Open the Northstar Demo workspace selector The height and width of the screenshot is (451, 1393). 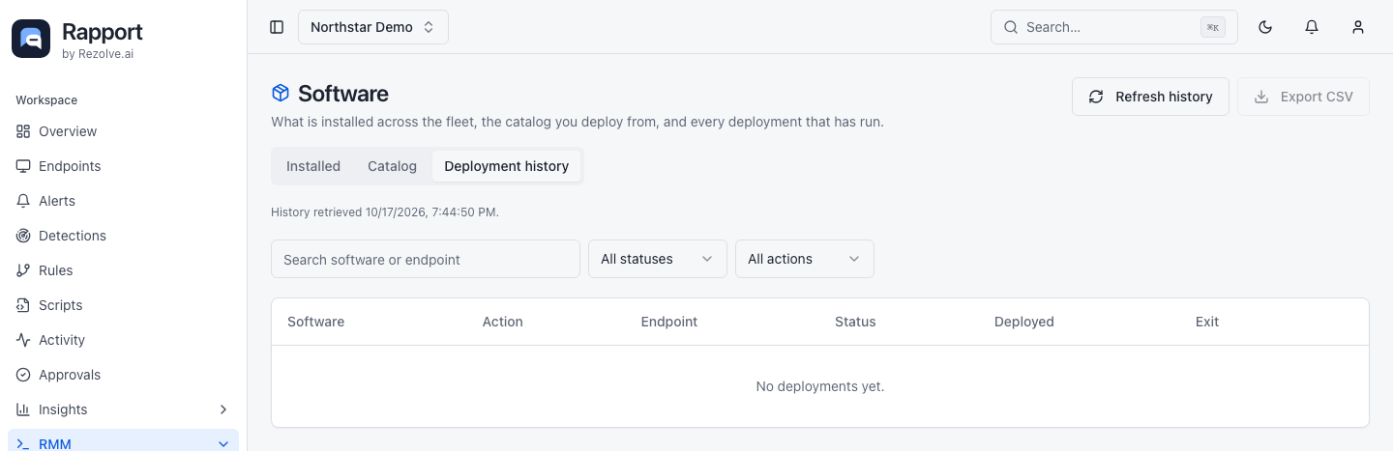click(373, 27)
